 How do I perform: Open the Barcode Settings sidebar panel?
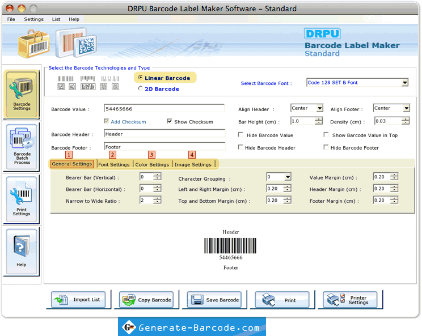point(22,95)
